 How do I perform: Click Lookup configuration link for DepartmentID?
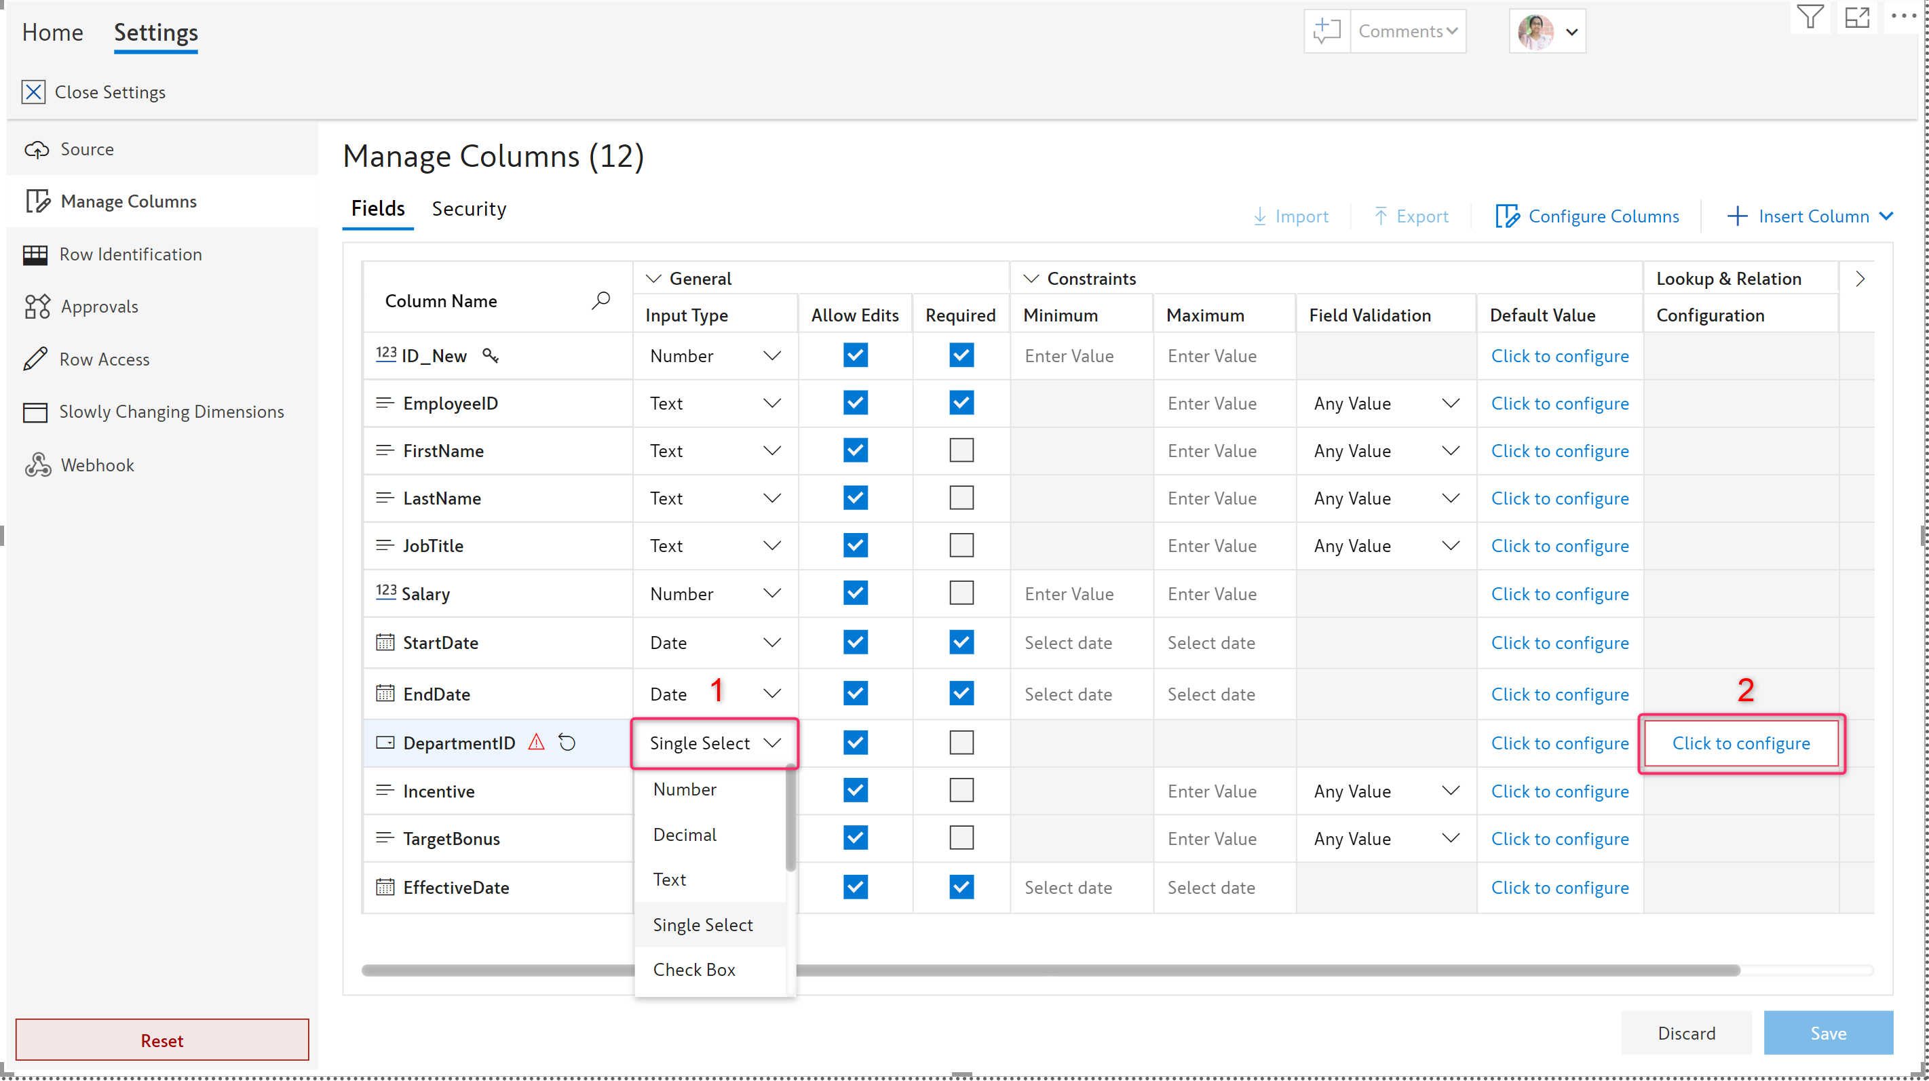[x=1741, y=743]
